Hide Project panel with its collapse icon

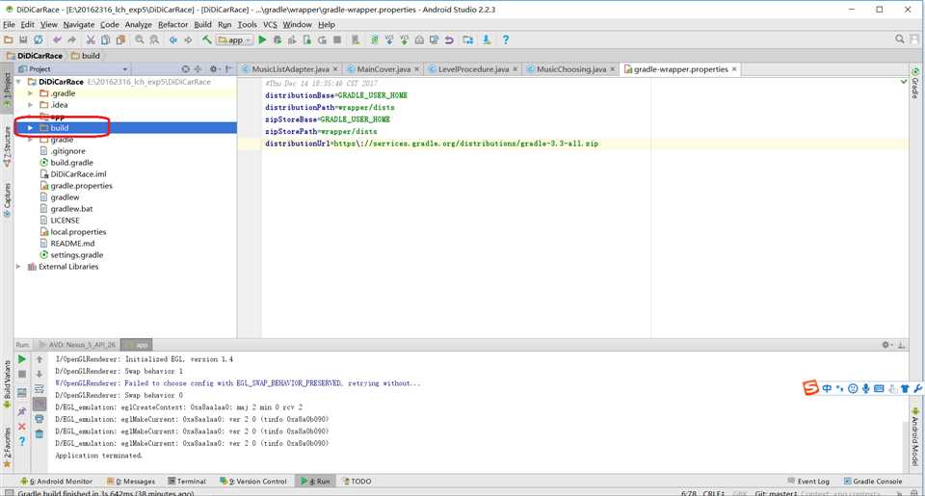[228, 69]
